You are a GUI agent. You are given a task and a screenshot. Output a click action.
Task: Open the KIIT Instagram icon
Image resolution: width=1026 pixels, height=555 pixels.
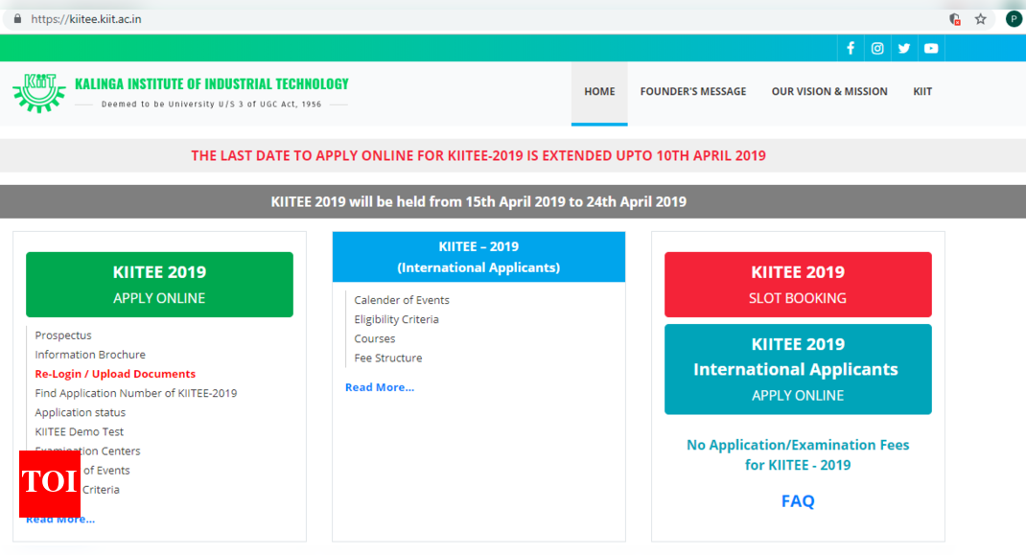tap(877, 49)
